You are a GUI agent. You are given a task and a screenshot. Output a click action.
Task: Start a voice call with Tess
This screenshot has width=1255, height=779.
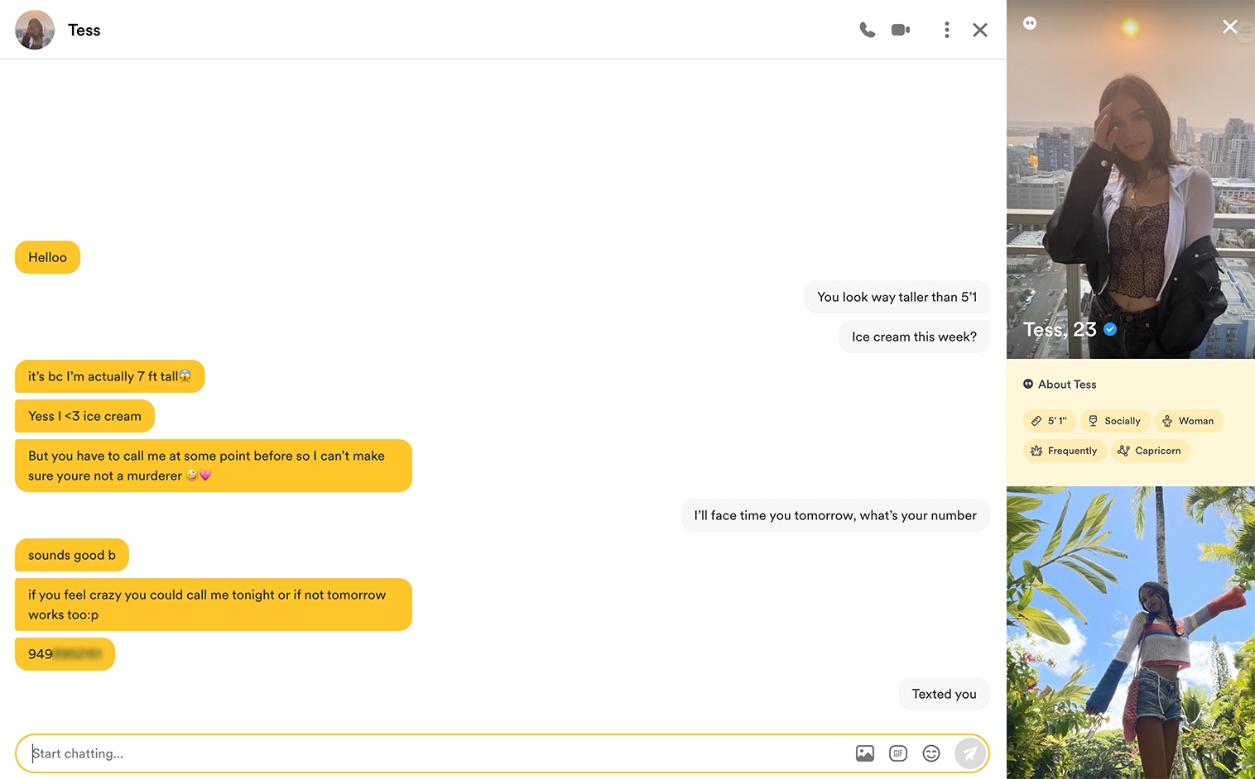[867, 30]
